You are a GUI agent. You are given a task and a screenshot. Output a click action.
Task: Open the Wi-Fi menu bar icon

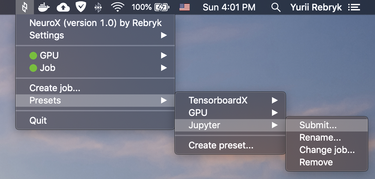coord(118,7)
